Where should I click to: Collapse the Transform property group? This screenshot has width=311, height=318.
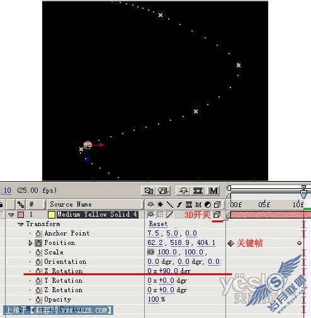tap(21, 224)
